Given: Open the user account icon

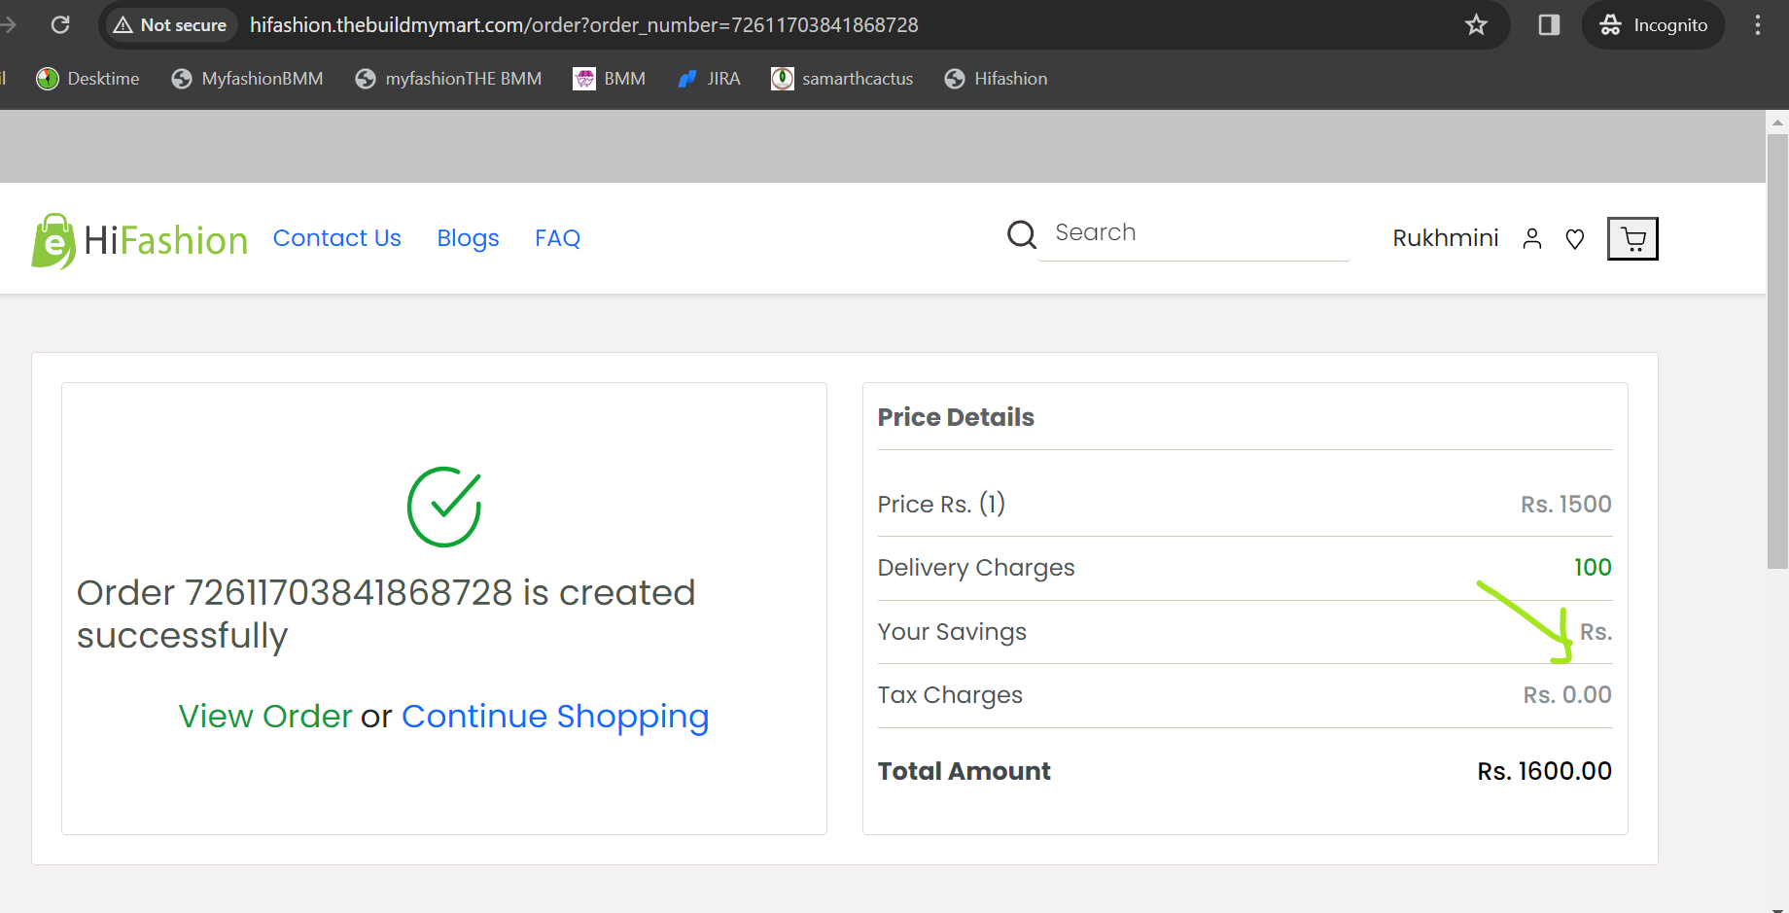Looking at the screenshot, I should point(1532,238).
